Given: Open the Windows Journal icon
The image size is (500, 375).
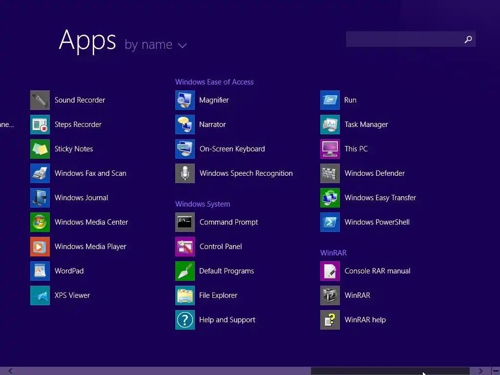Looking at the screenshot, I should pos(40,198).
